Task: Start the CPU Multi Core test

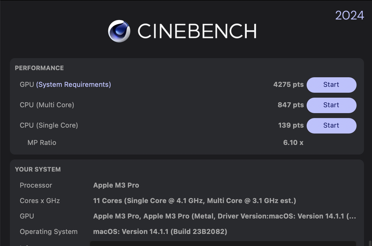Action: tap(331, 105)
